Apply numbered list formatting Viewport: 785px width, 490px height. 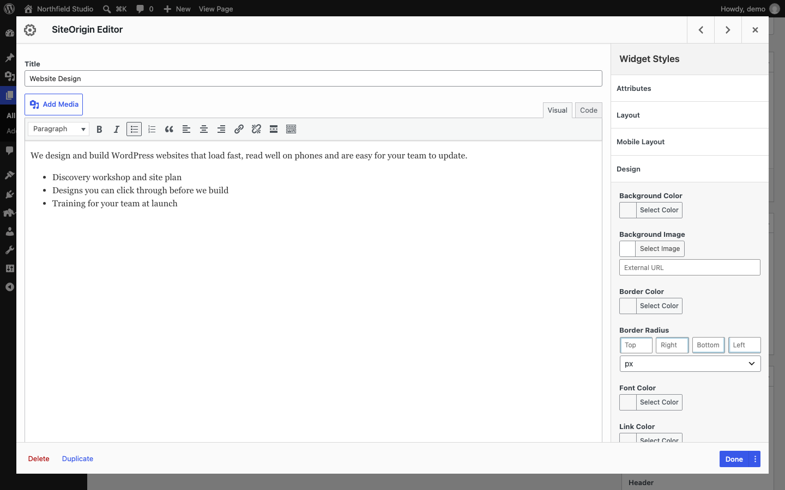[x=152, y=129]
